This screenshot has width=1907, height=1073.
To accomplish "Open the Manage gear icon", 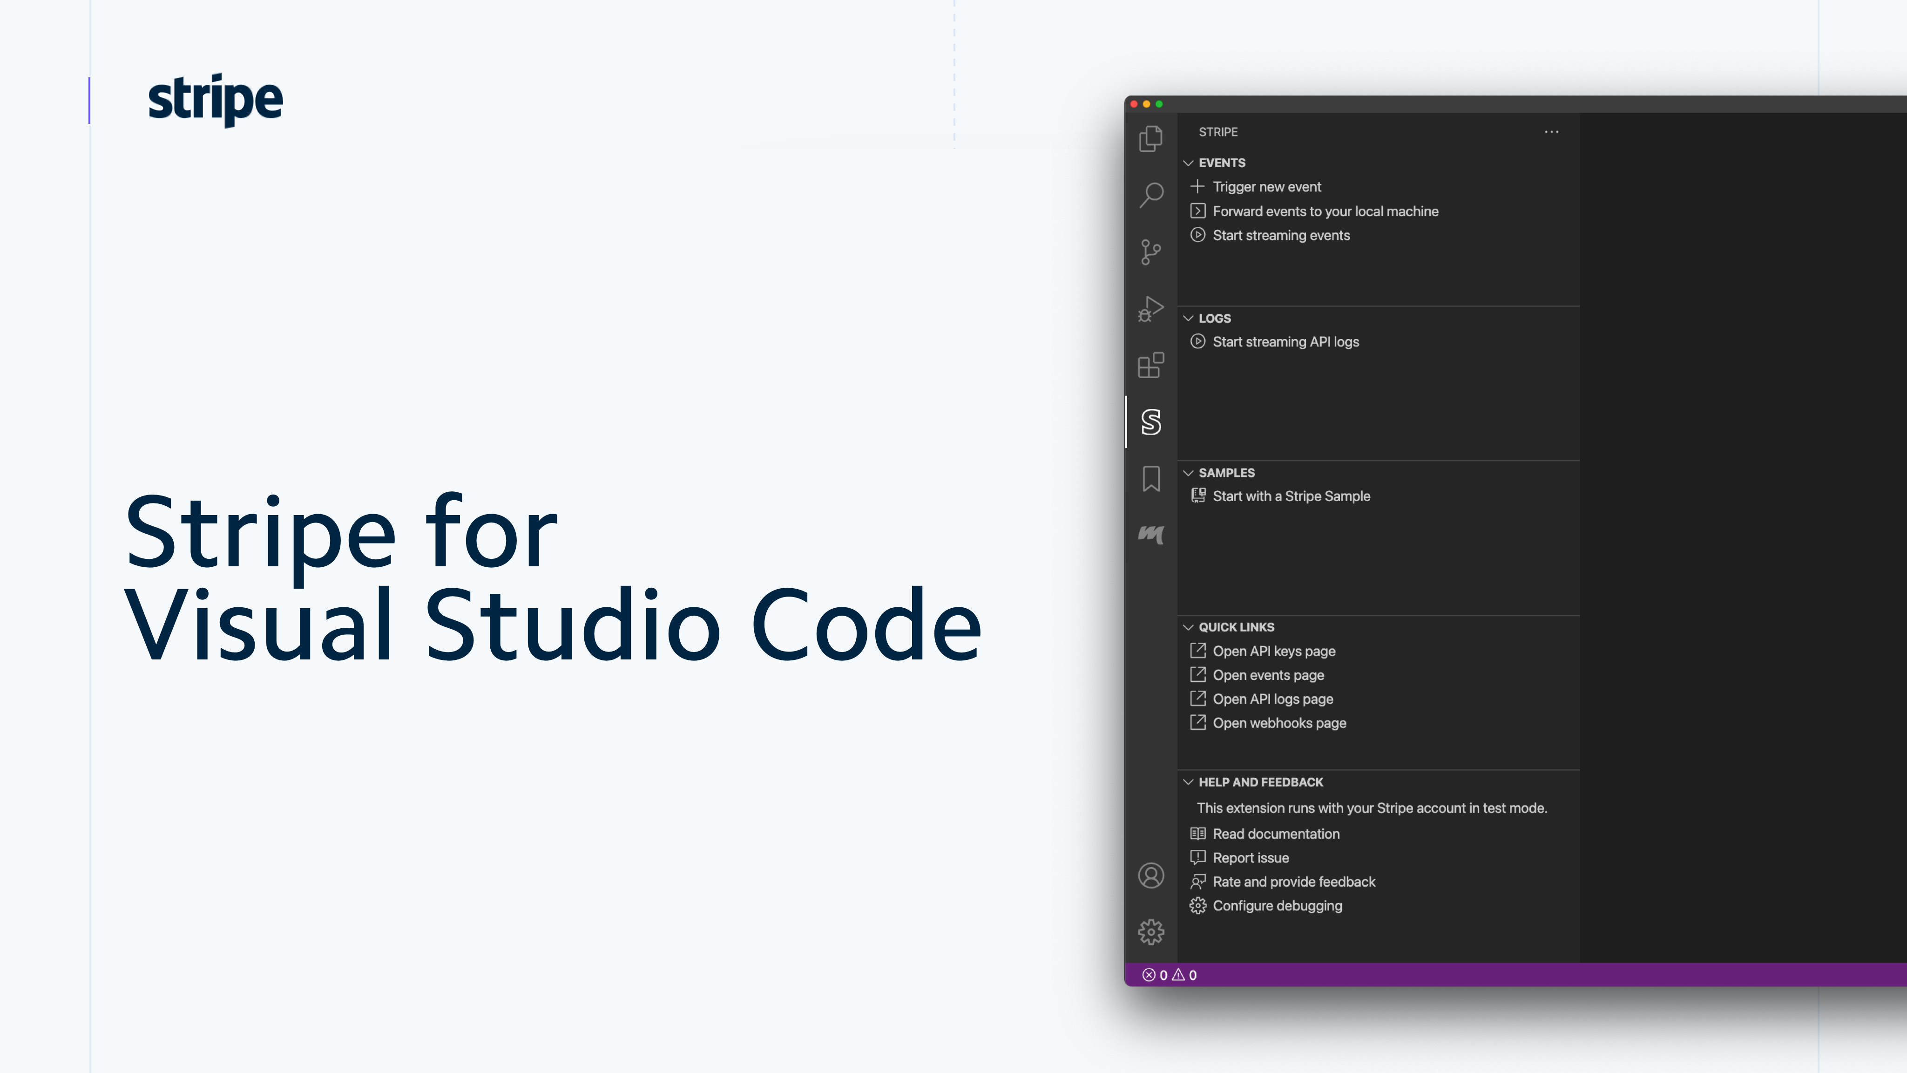I will coord(1150,931).
